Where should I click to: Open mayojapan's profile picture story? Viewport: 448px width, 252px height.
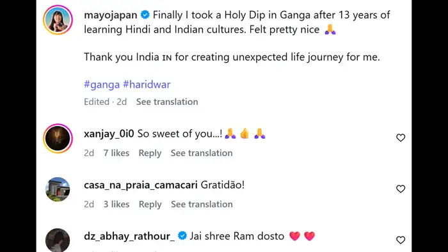pos(58,20)
